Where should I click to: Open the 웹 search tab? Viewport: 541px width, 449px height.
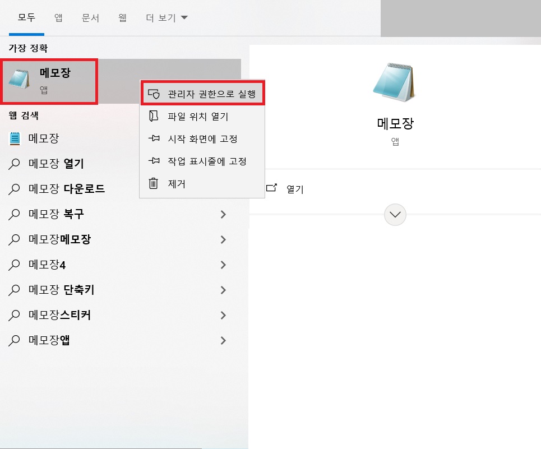(x=124, y=17)
